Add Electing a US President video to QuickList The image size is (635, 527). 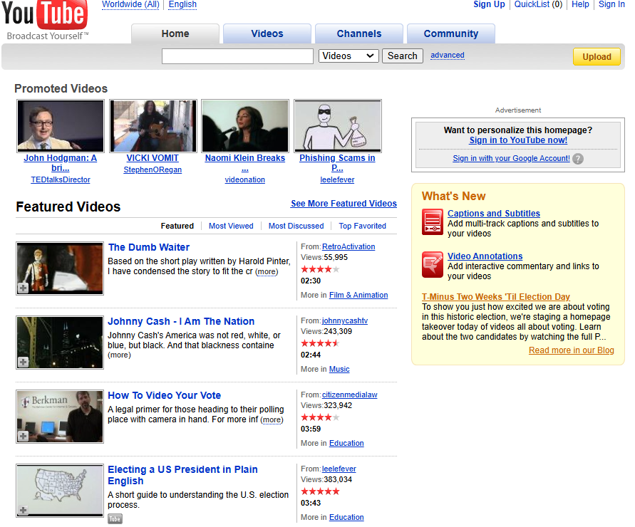coord(23,510)
